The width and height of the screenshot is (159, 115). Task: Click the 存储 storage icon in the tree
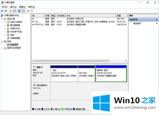[x=5, y=42]
